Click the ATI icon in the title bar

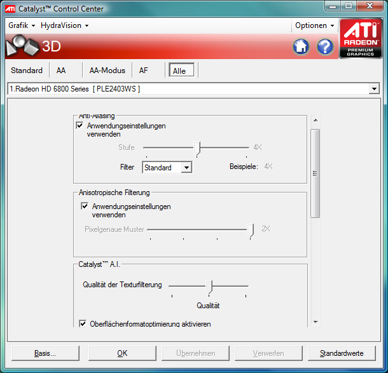[10, 9]
